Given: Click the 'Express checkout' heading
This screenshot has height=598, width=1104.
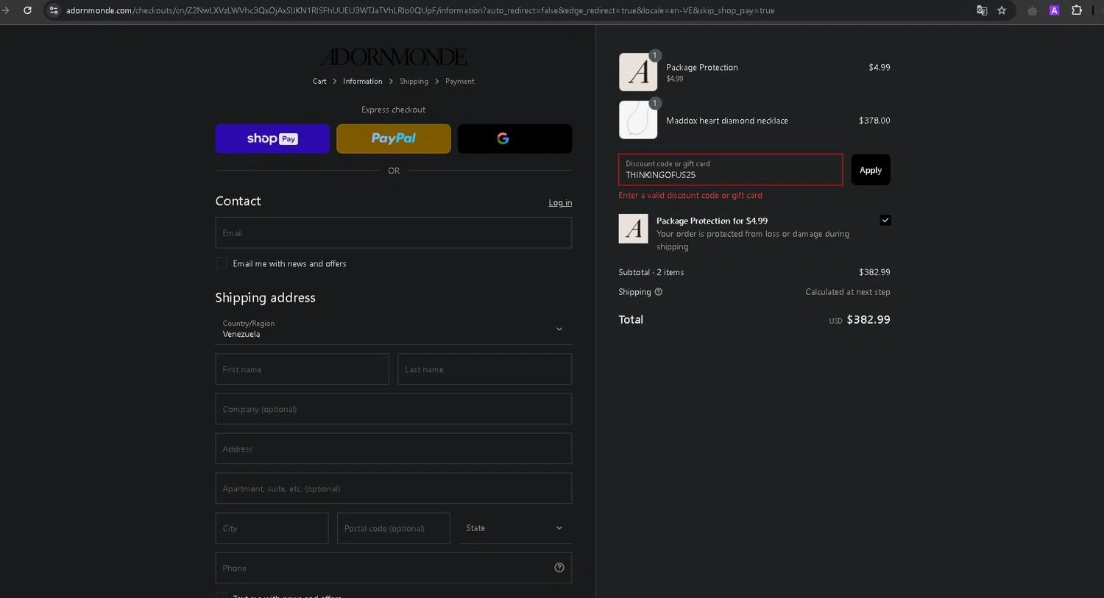Looking at the screenshot, I should (394, 110).
